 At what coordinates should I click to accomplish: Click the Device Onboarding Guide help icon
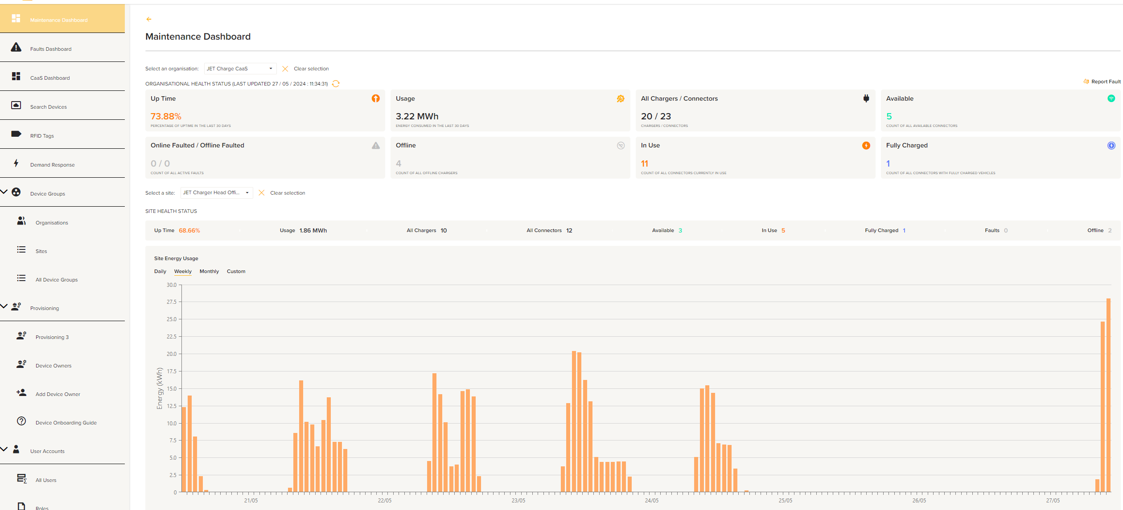point(21,421)
